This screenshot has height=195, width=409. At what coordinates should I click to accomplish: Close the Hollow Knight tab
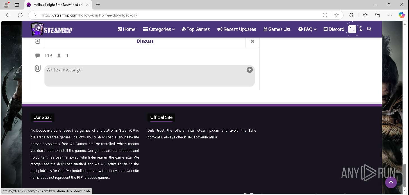87,5
